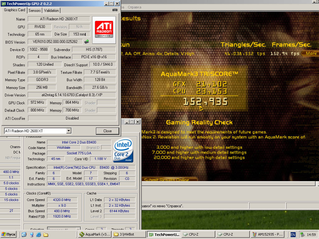Image resolution: width=319 pixels, height=239 pixels.
Task: Click the EN language indicator
Action: (293, 235)
